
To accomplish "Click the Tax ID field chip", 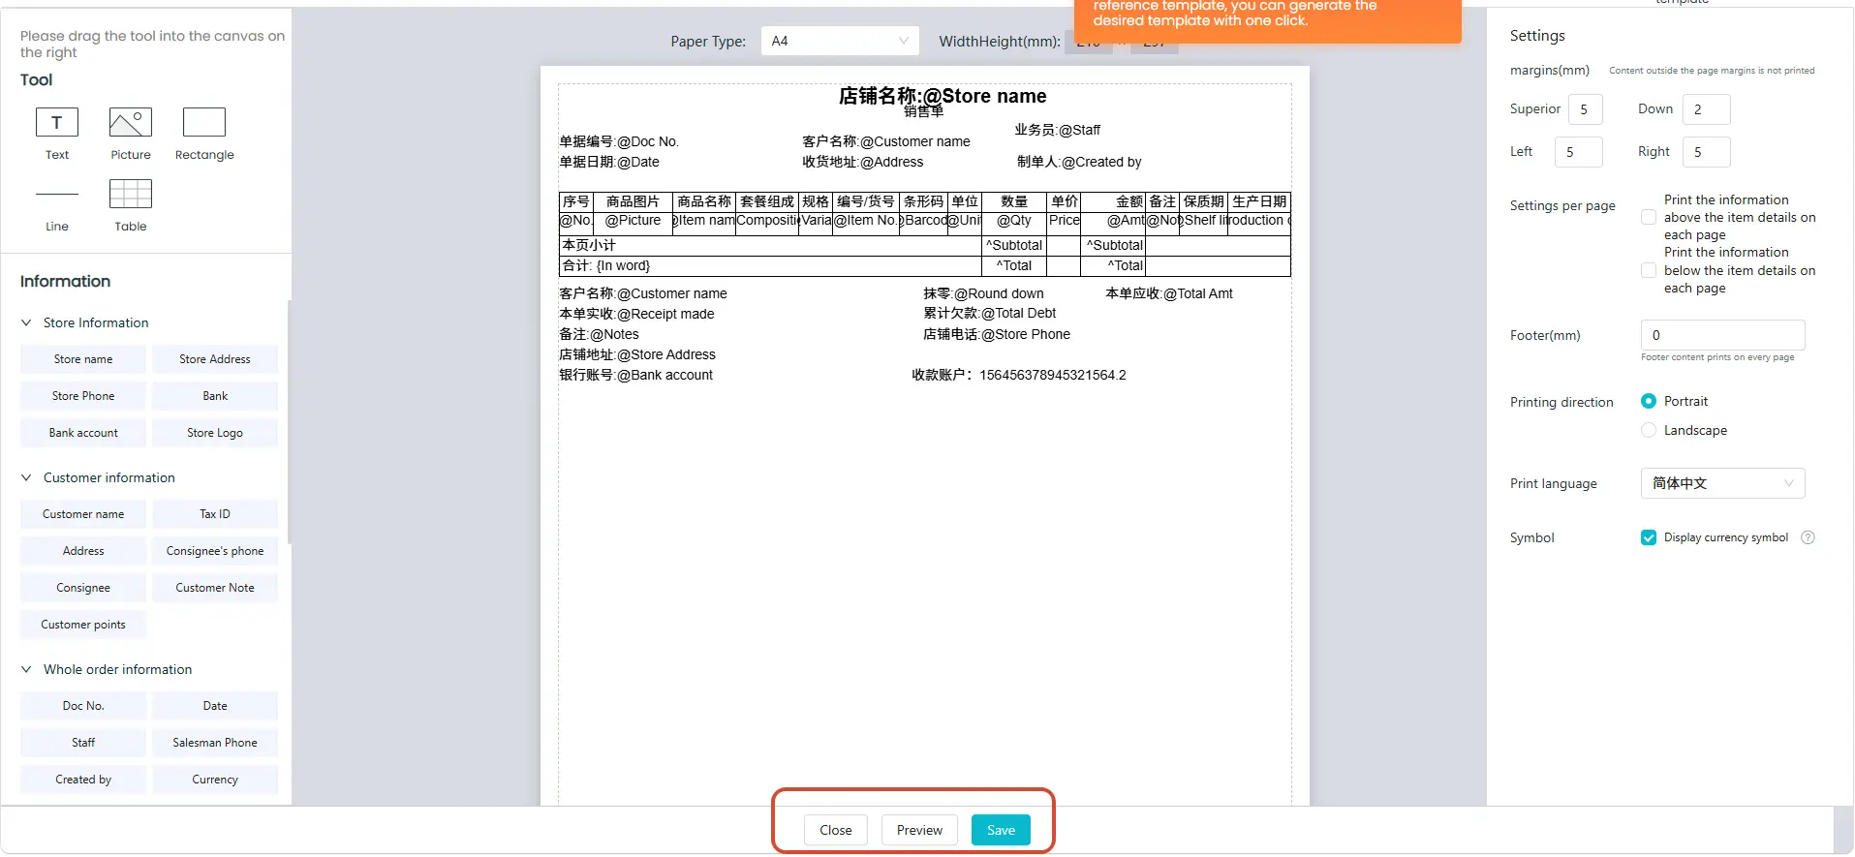I will click(x=215, y=514).
